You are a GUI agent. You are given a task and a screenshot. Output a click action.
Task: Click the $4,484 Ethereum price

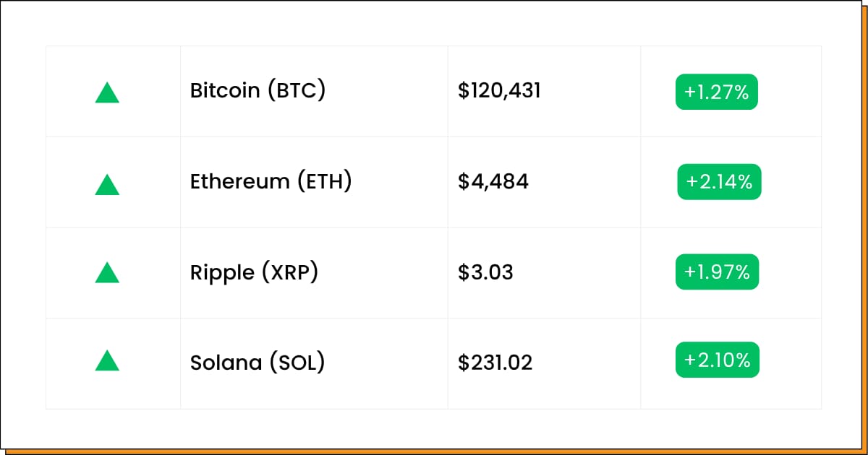[493, 182]
